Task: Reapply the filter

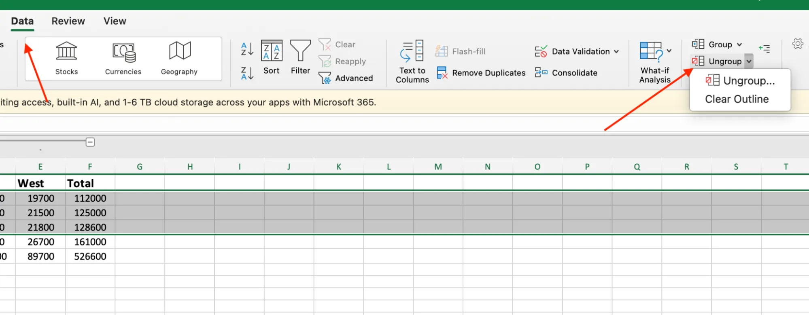Action: [x=342, y=61]
